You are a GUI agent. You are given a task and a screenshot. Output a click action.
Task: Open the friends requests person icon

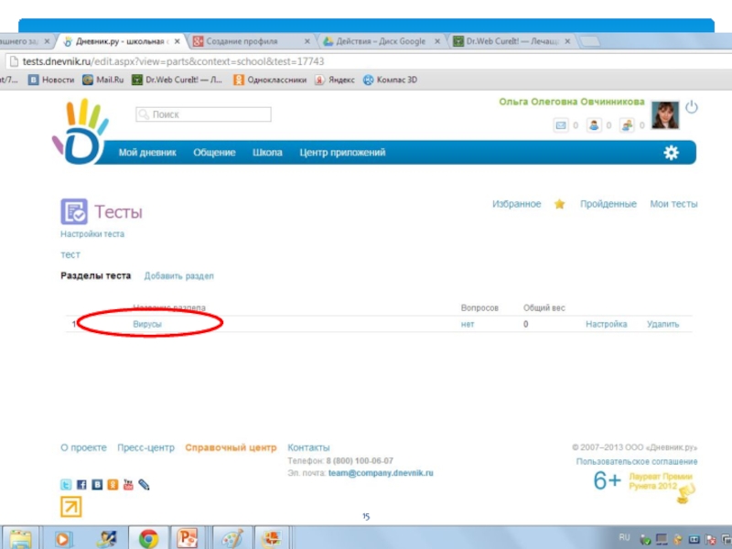[594, 125]
